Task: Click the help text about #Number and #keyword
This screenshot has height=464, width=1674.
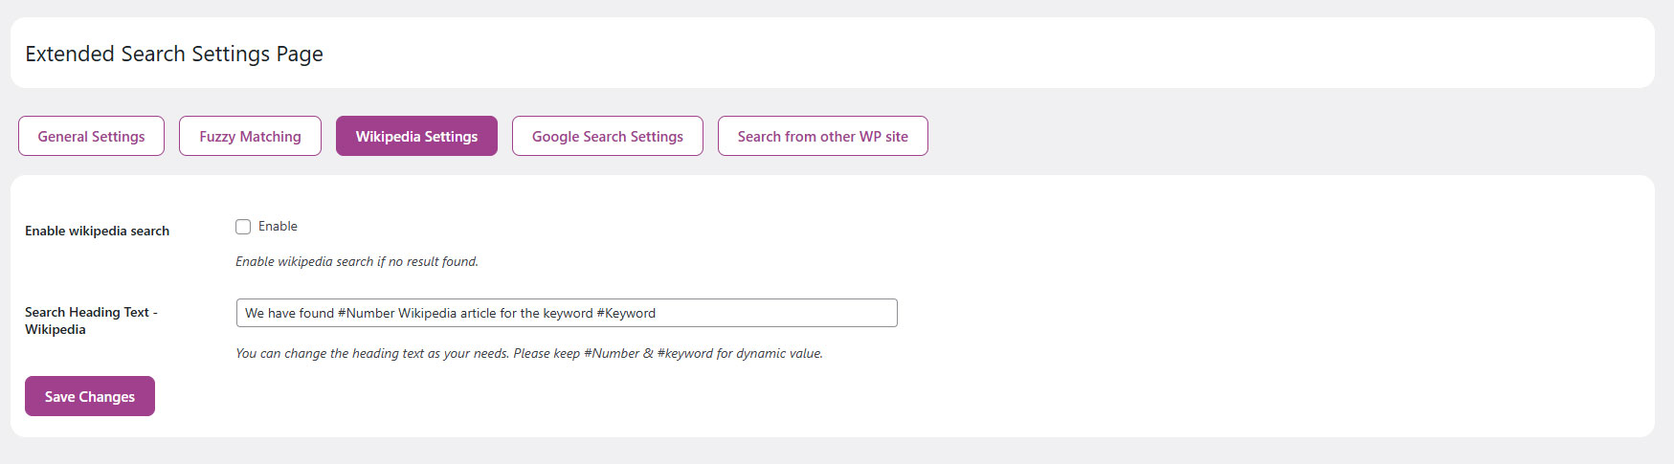Action: [528, 353]
